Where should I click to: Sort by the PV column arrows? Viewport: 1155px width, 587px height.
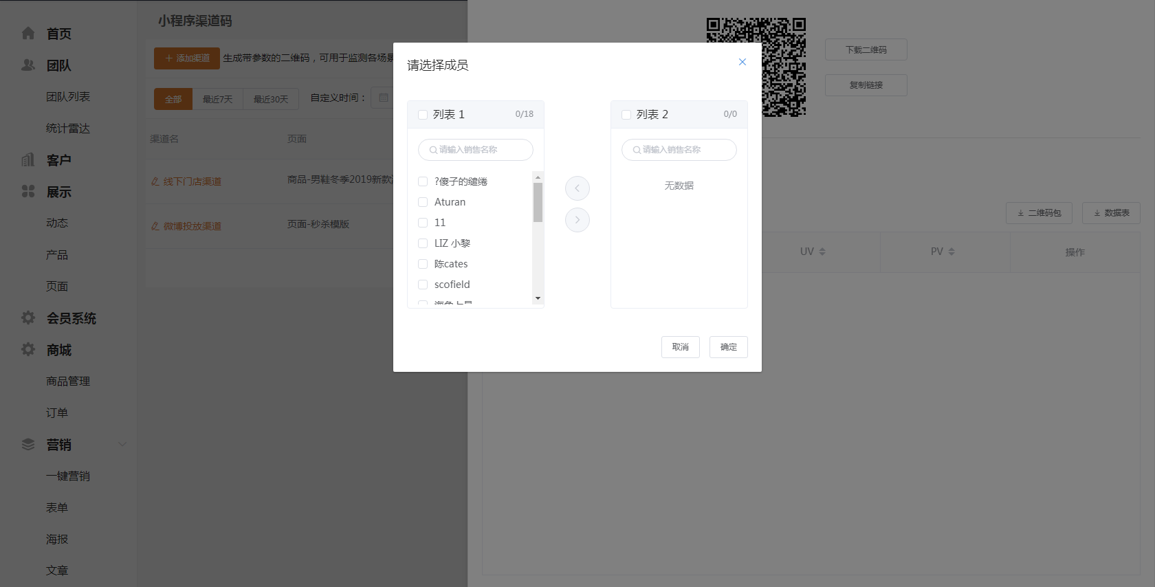tap(951, 252)
